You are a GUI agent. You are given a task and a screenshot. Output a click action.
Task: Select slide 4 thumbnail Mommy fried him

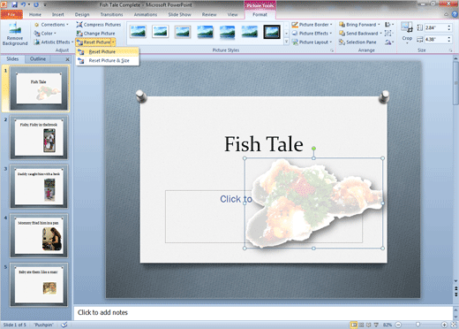[39, 235]
